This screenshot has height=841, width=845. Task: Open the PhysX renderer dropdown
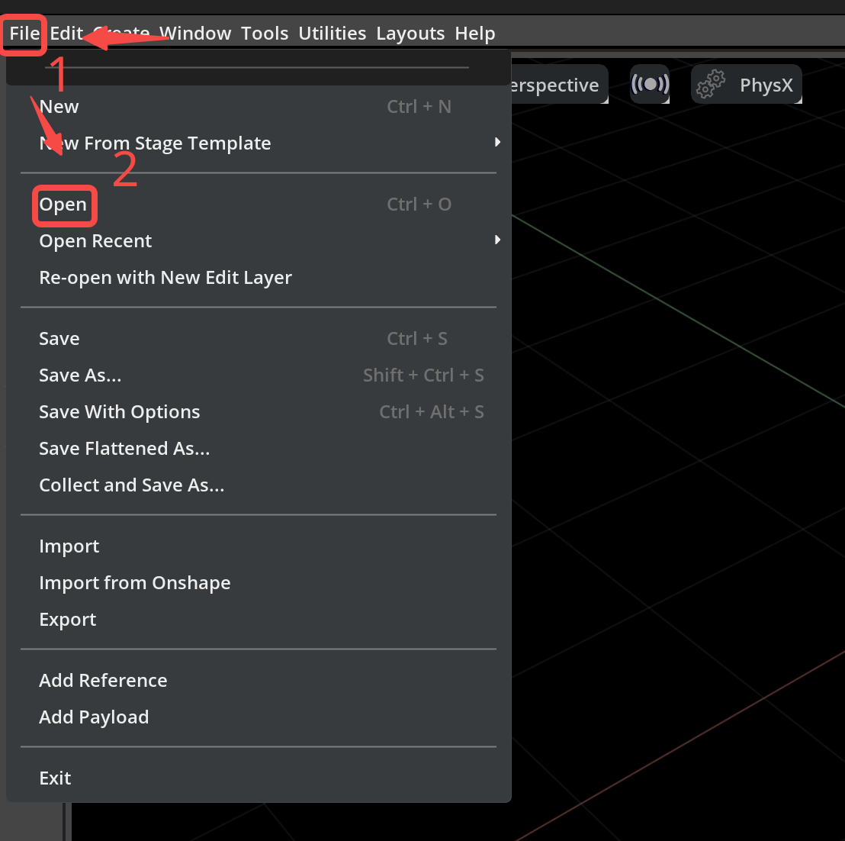coord(747,85)
